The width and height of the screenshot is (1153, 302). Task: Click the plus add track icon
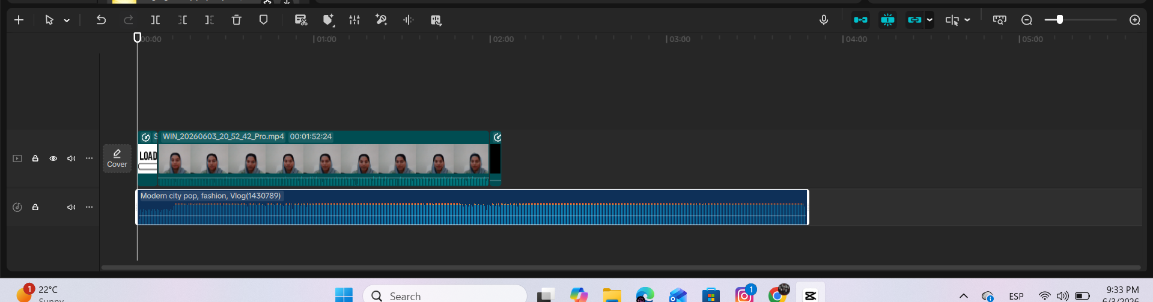(x=19, y=20)
